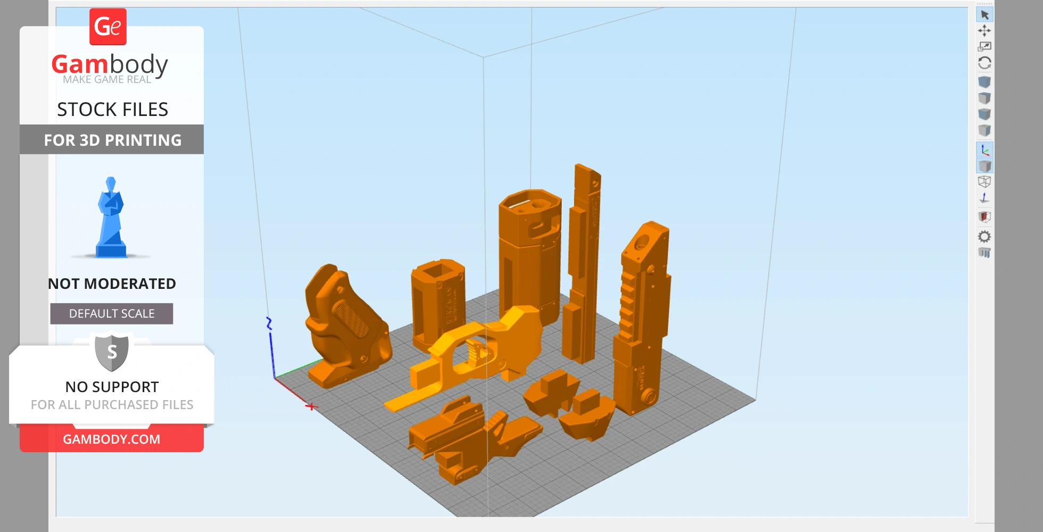The image size is (1043, 532).
Task: Select the arrow selection tool
Action: [985, 15]
